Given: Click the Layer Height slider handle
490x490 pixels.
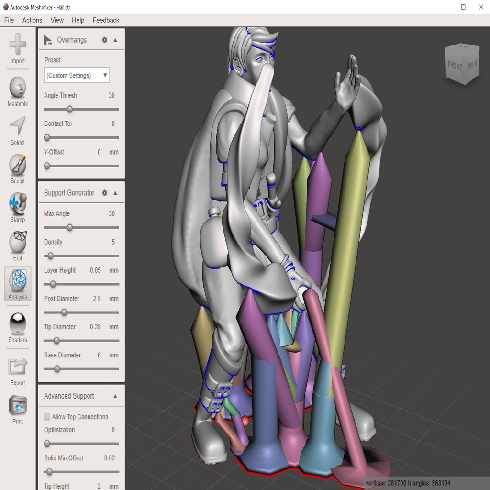Looking at the screenshot, I should click(53, 284).
